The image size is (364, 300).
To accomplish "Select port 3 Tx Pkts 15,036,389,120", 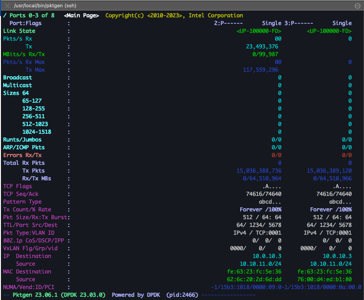I will pos(329,171).
